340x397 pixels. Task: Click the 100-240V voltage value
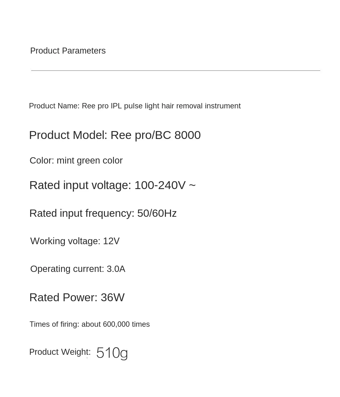[160, 185]
